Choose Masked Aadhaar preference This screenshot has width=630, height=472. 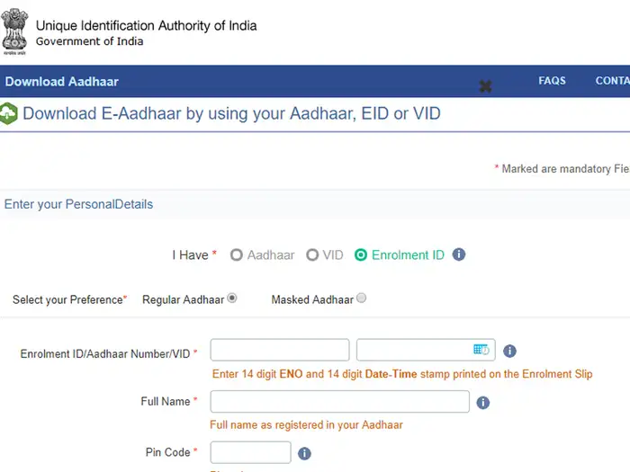point(362,298)
